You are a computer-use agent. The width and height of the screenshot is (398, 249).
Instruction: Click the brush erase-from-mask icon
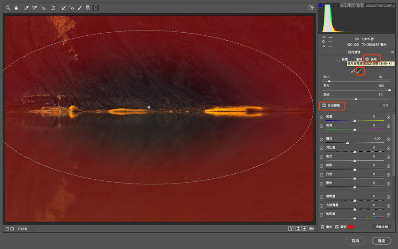point(360,71)
